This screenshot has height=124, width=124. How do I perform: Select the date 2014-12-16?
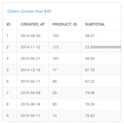31,70
